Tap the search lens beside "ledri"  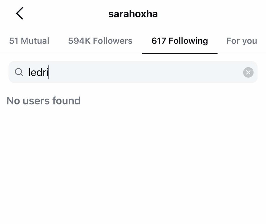click(19, 72)
